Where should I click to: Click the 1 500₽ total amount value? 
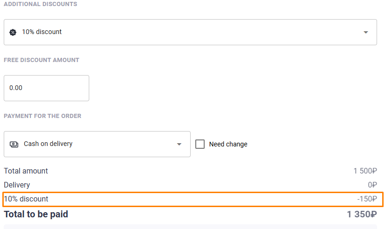click(365, 171)
